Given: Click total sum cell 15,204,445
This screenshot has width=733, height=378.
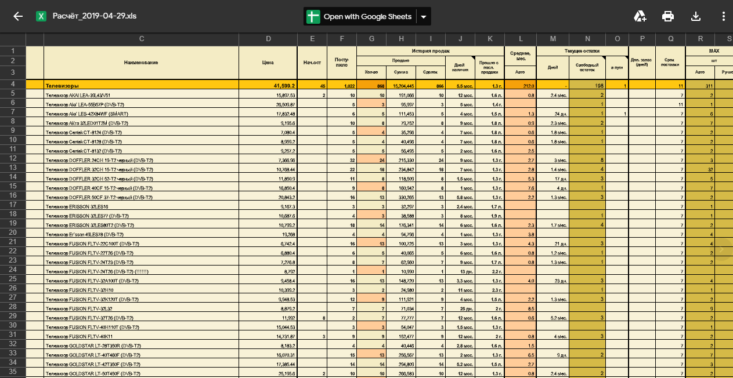Looking at the screenshot, I should point(401,86).
